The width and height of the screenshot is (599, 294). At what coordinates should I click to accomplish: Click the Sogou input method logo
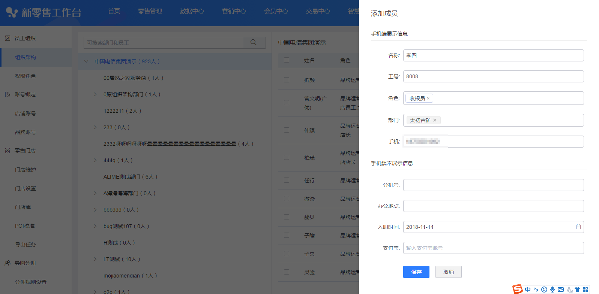518,289
